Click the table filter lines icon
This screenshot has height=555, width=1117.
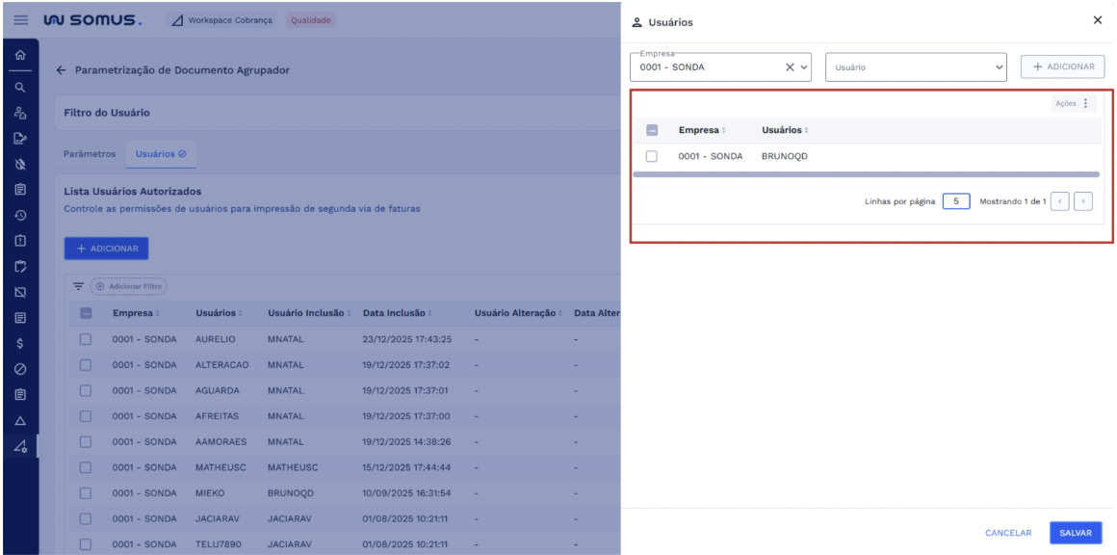tap(79, 286)
